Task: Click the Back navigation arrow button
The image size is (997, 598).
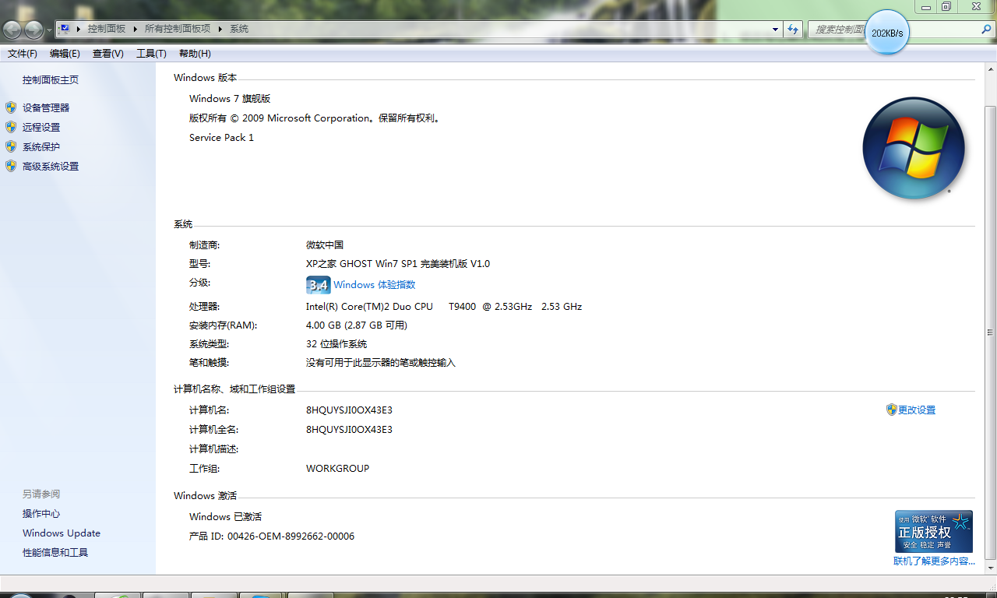Action: tap(12, 30)
